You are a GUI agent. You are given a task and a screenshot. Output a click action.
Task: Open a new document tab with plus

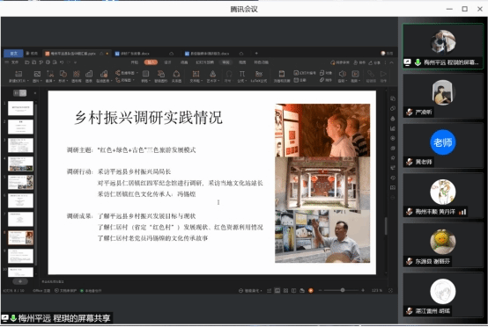click(256, 54)
